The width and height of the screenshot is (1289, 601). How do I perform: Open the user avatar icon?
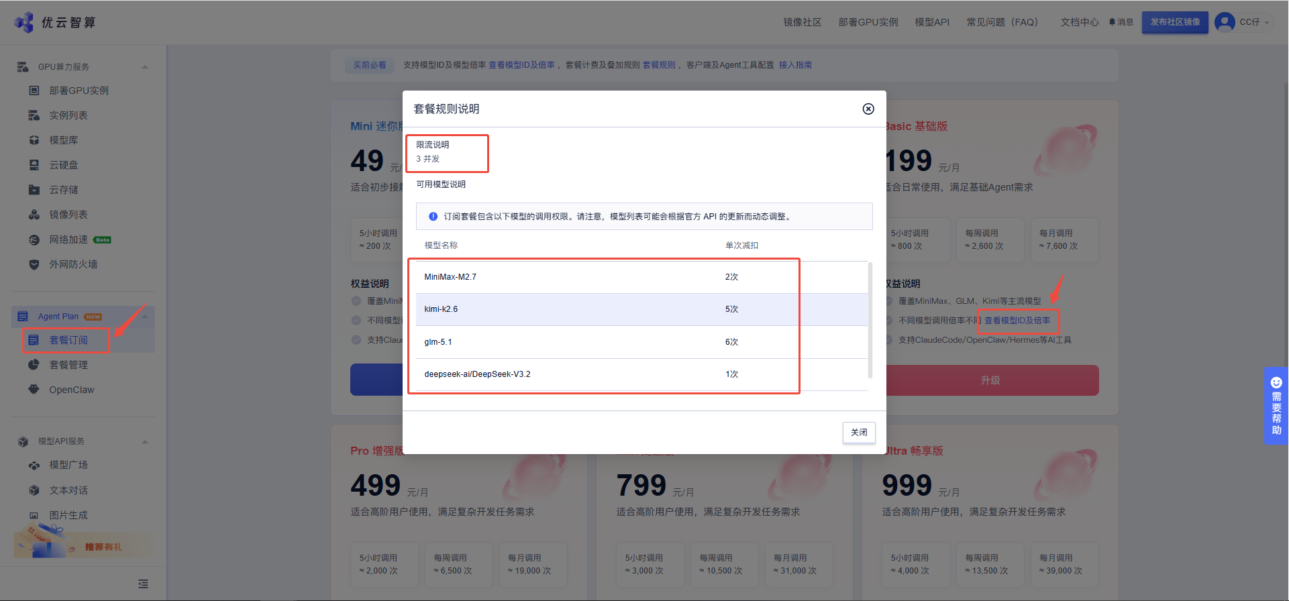click(1225, 22)
